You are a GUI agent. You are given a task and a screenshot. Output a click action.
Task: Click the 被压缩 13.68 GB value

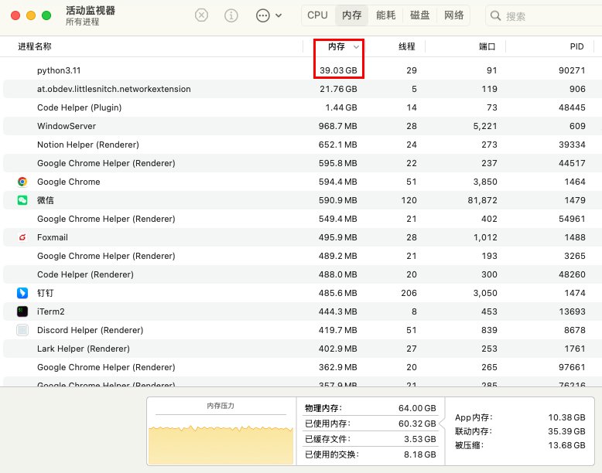[x=566, y=445]
